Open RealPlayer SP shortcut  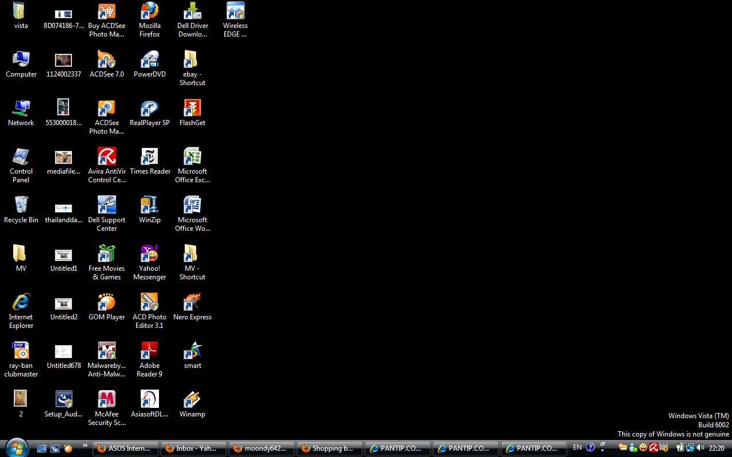point(149,113)
